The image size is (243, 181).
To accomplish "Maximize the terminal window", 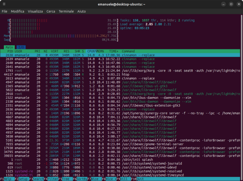I will point(231,4).
